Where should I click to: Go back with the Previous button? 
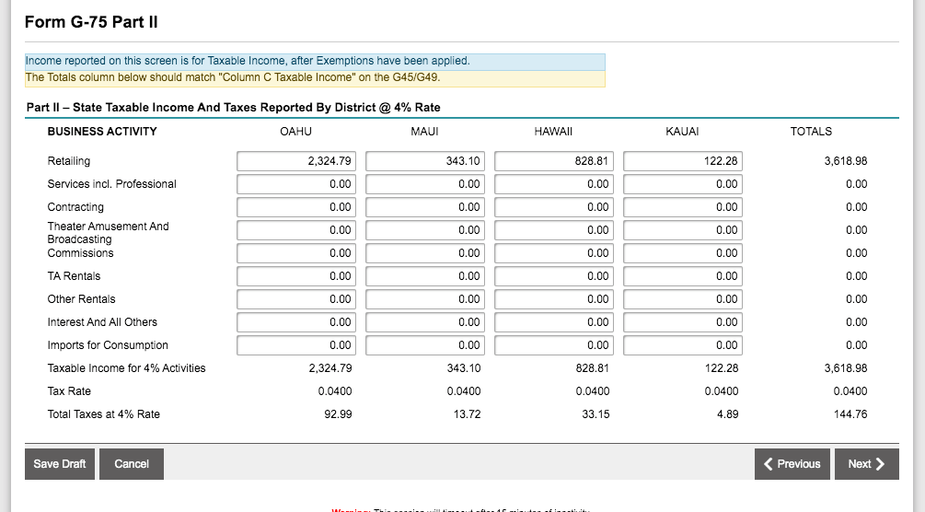tap(792, 464)
